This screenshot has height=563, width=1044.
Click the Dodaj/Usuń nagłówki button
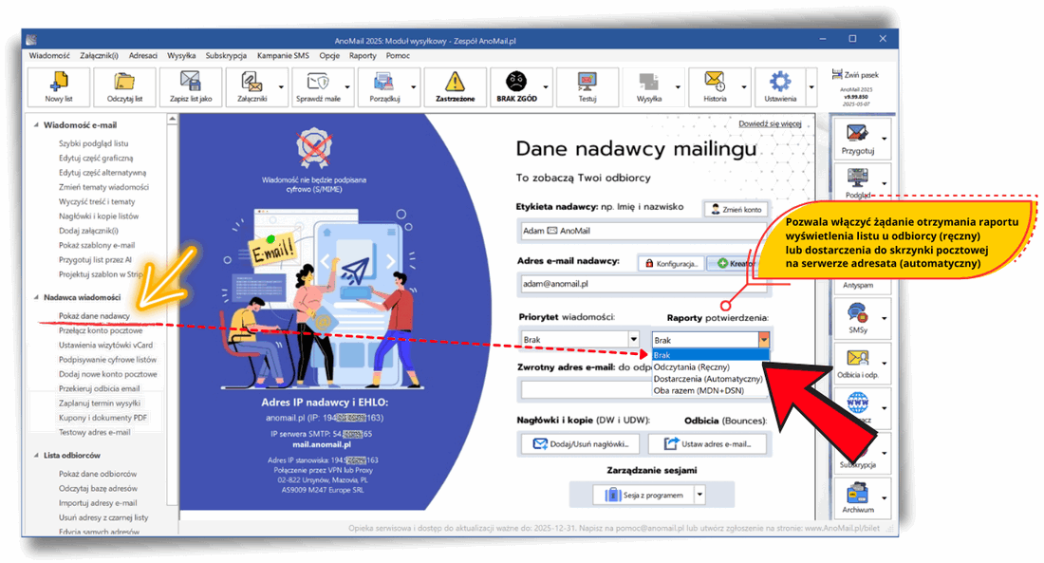point(581,444)
